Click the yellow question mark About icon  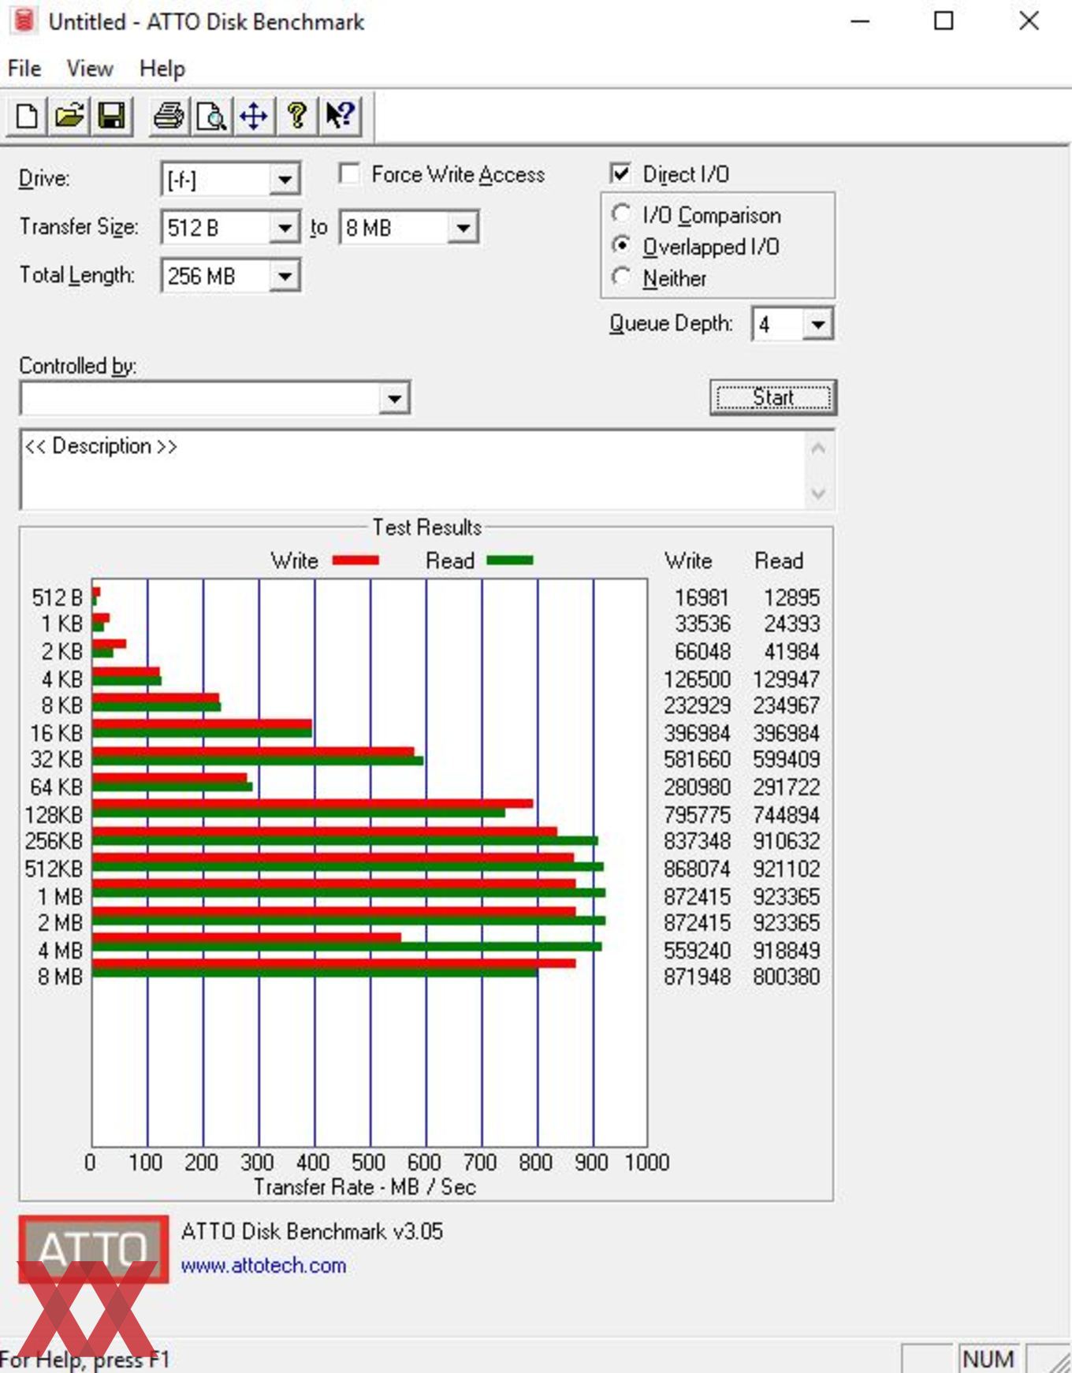[x=296, y=116]
